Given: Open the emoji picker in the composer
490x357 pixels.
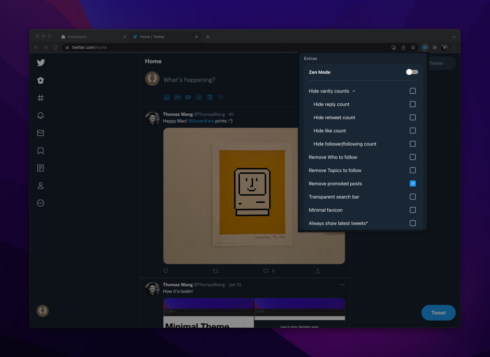Looking at the screenshot, I should click(199, 97).
